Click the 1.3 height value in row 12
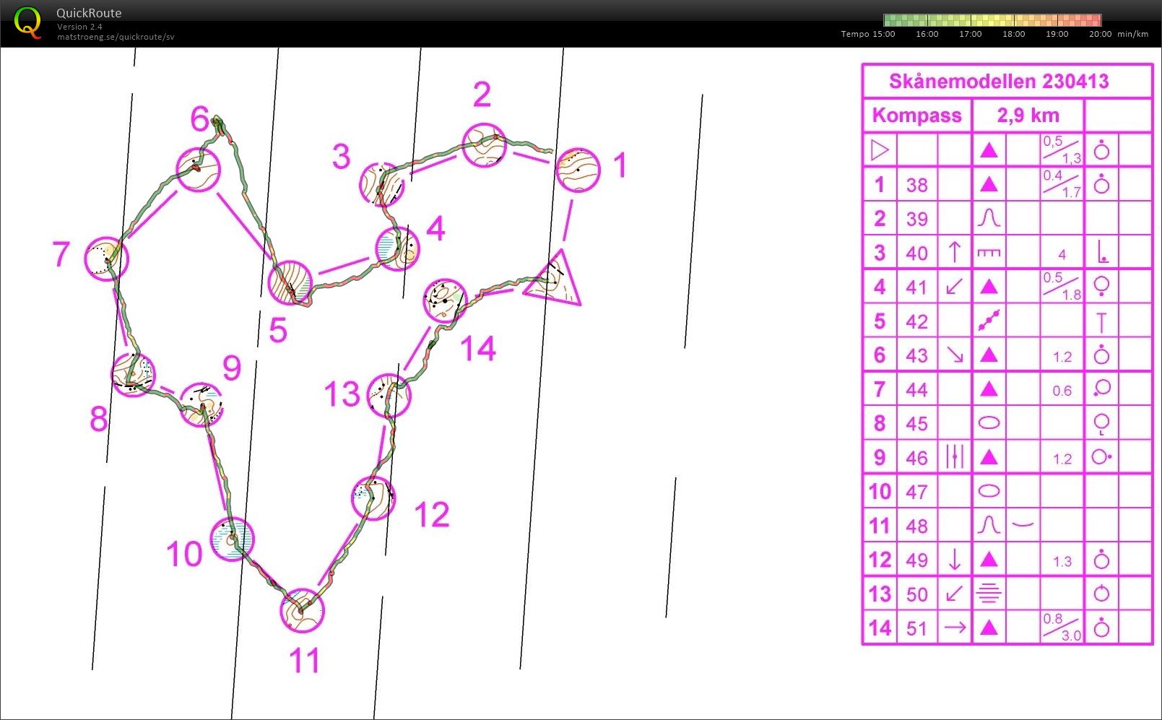Viewport: 1162px width, 720px height. 1062,561
